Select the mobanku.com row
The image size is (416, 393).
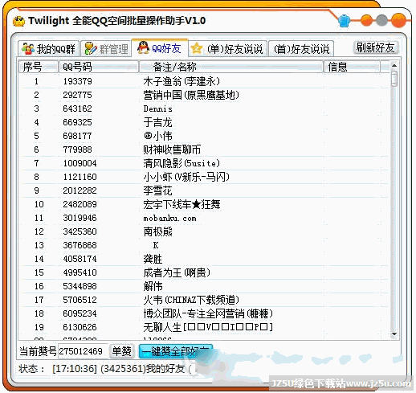click(x=204, y=218)
